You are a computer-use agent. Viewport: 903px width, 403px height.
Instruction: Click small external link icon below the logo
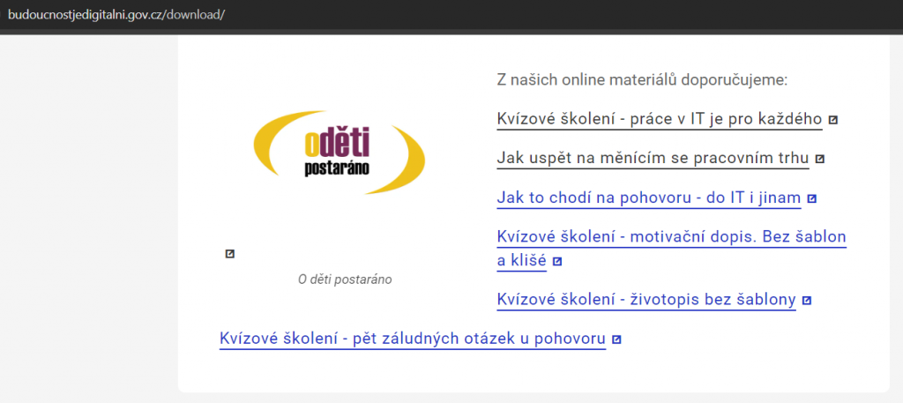coord(230,254)
